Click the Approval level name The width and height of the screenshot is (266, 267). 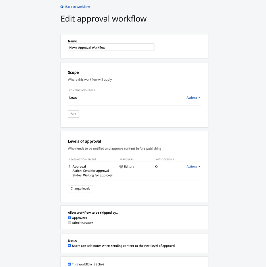pyautogui.click(x=79, y=167)
